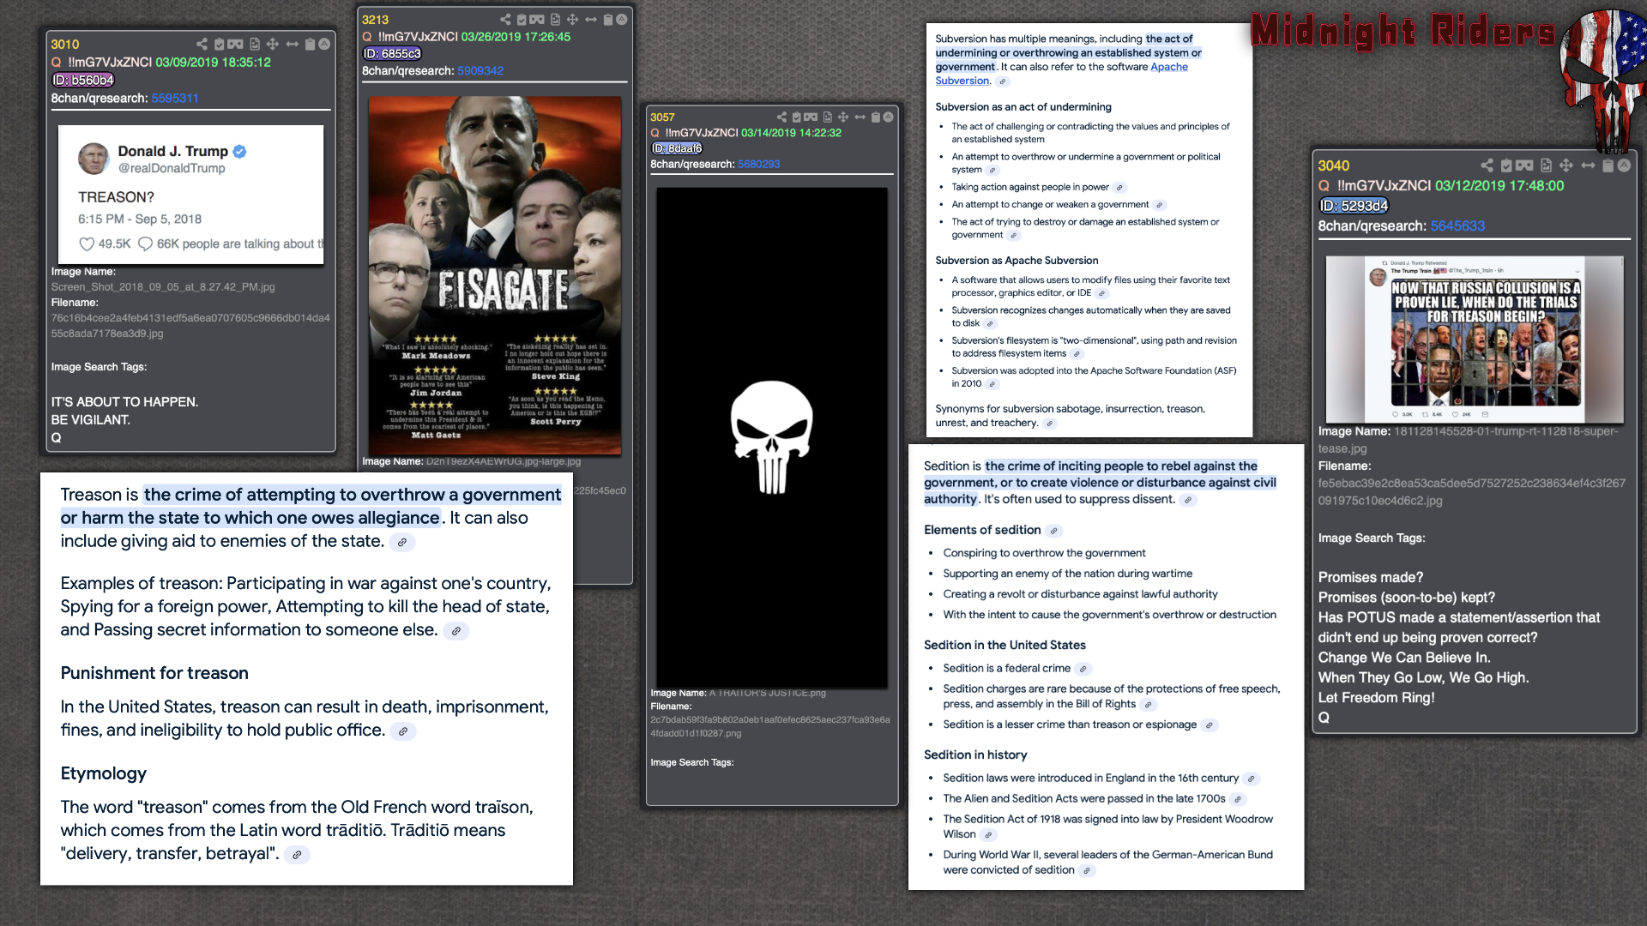Click the ID: 5293d4 badge
This screenshot has width=1647, height=926.
coord(1354,206)
